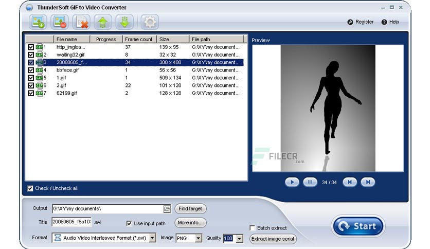Move selected file down with green arrow
430x249 pixels.
click(124, 22)
